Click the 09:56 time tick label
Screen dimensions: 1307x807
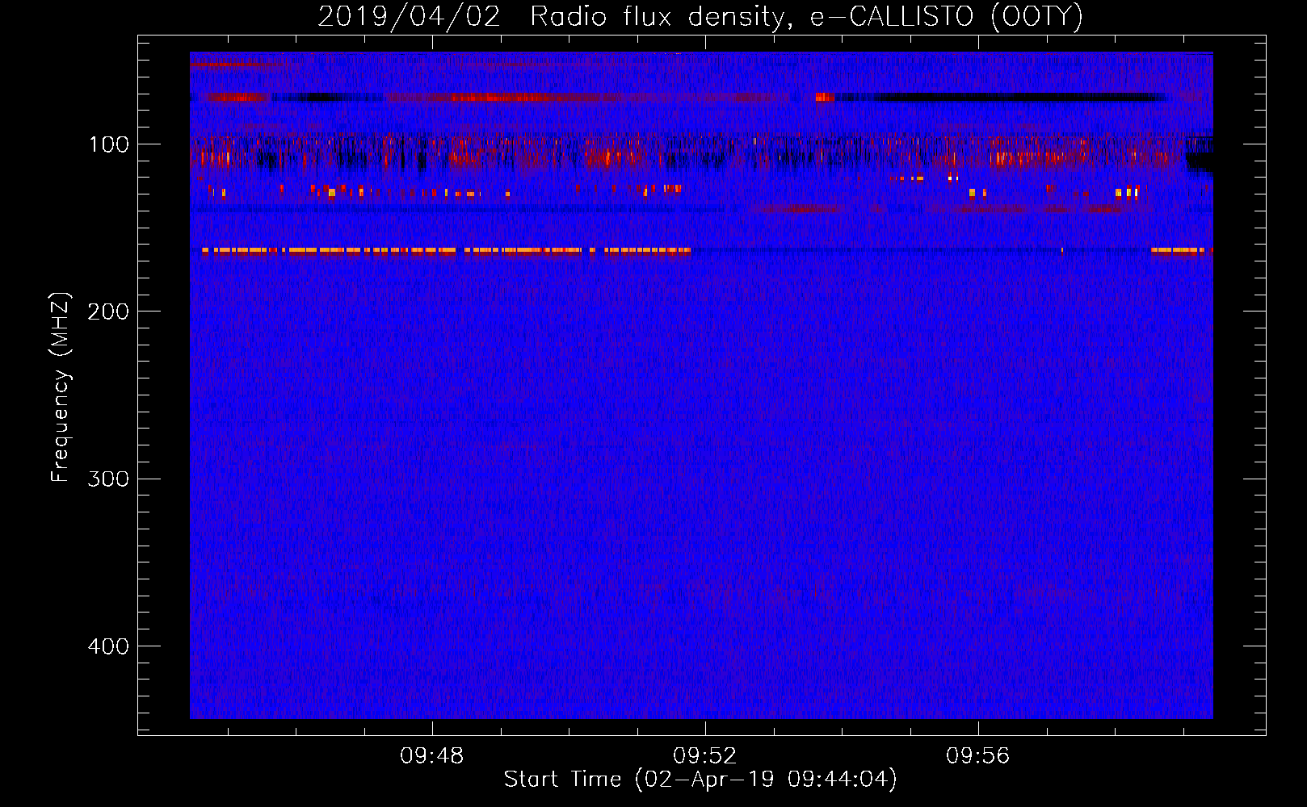(x=977, y=755)
